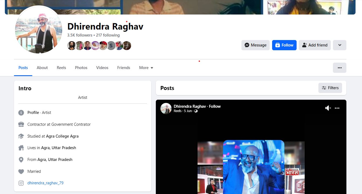Send a message with the Message button
Viewport: 362px width, 194px height.
point(255,45)
